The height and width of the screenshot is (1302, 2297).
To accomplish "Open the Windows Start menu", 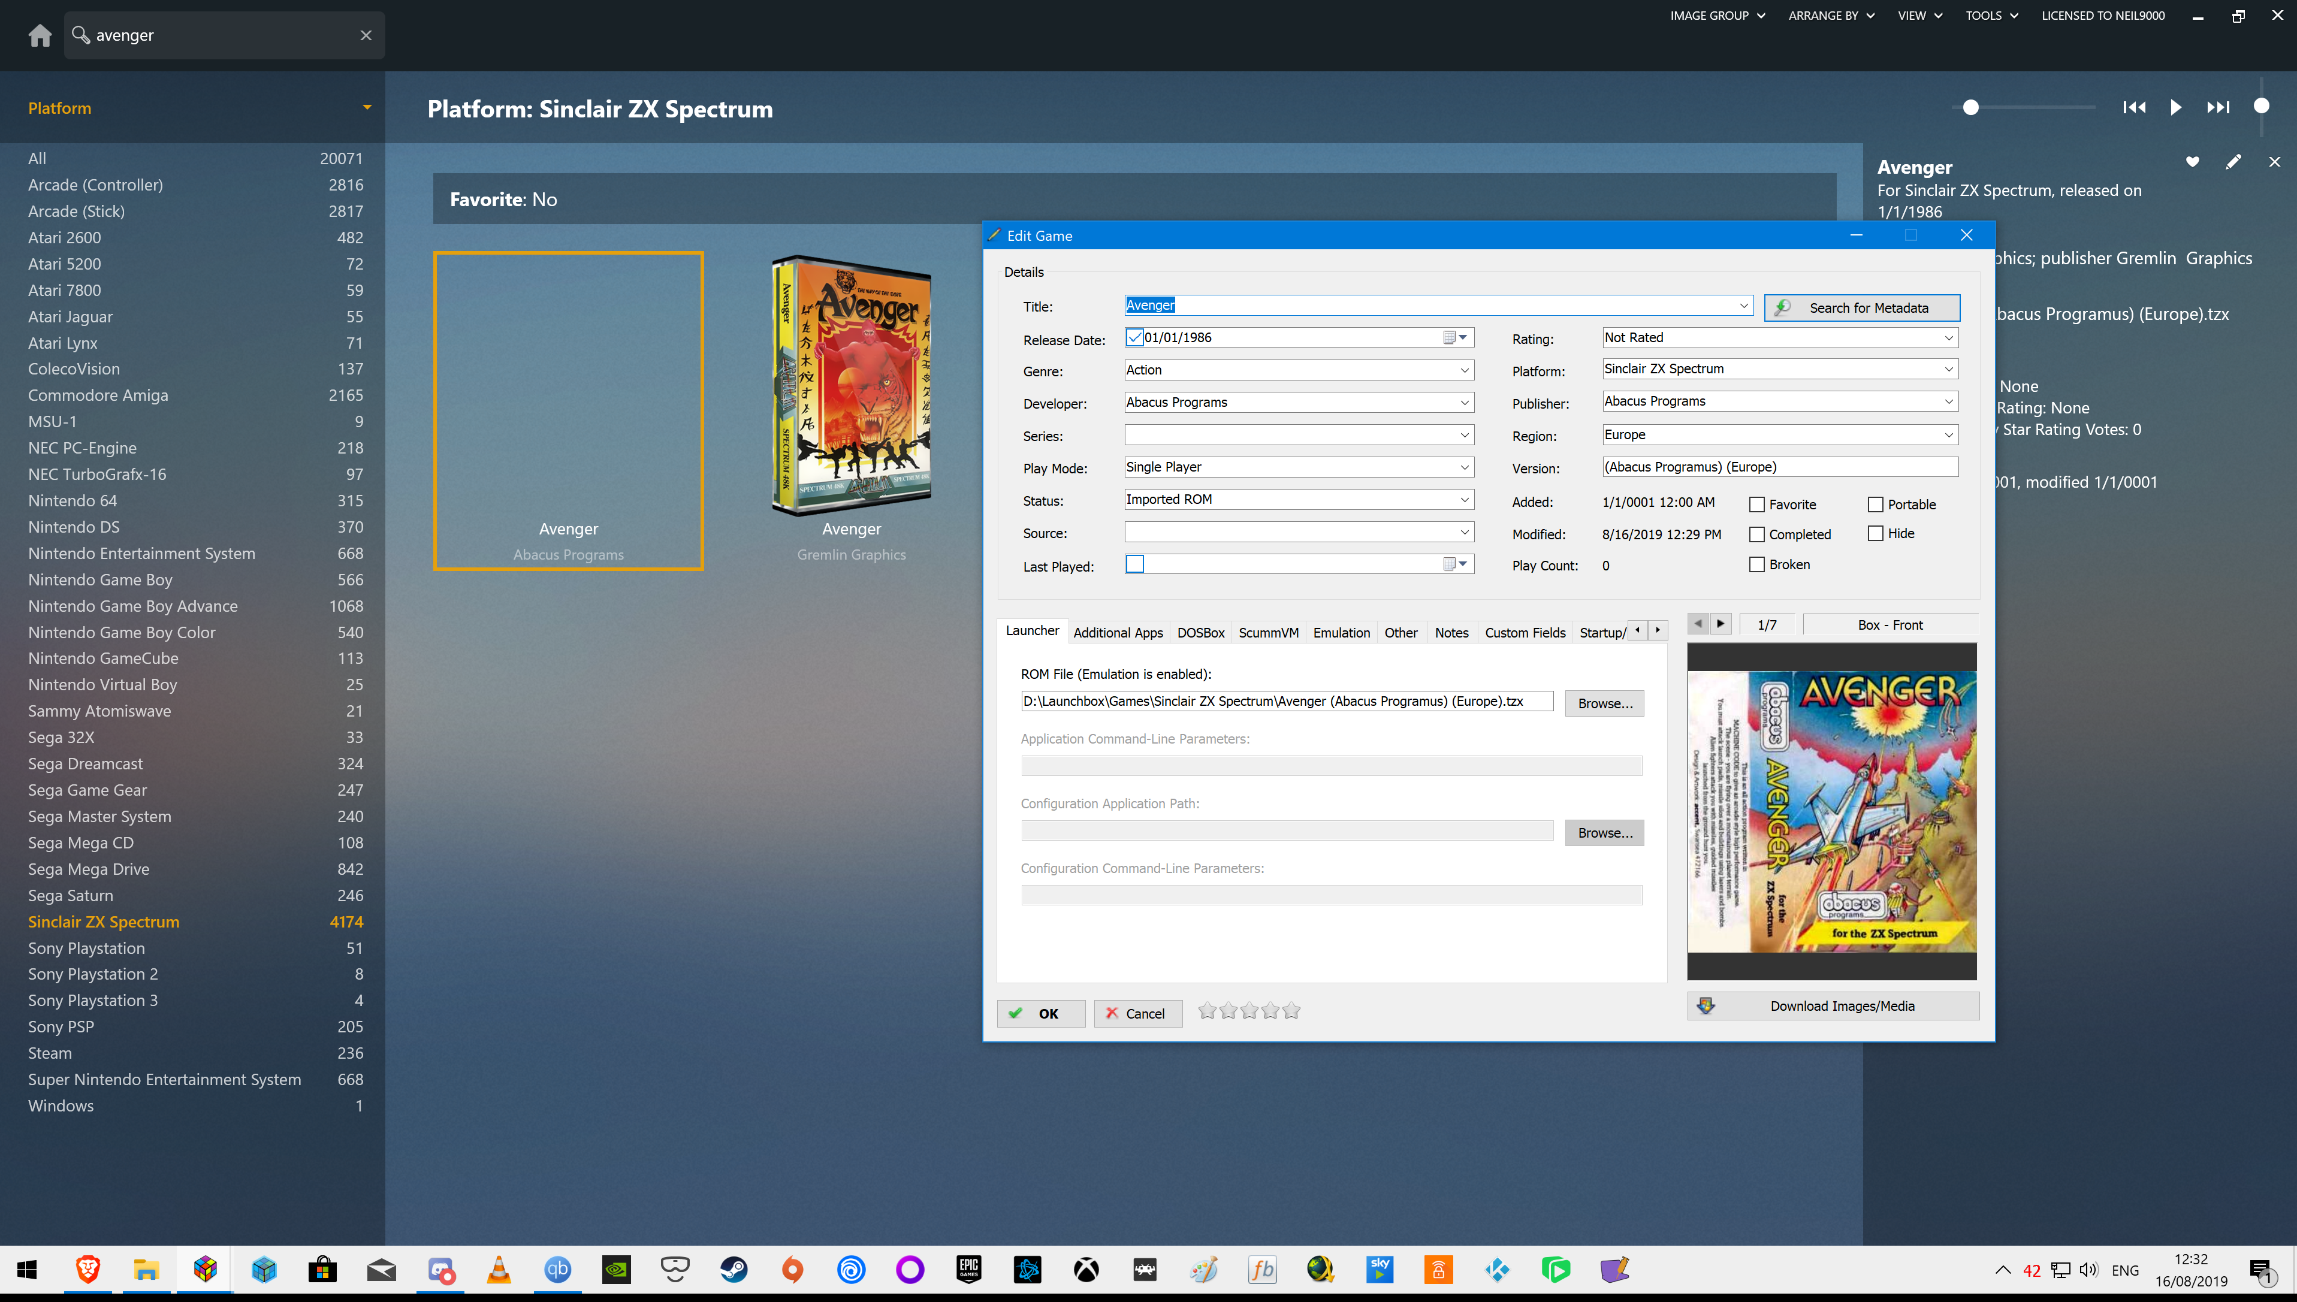I will pyautogui.click(x=27, y=1269).
